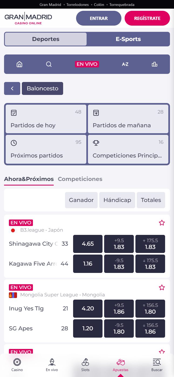Open the standings podium icon
The height and width of the screenshot is (377, 174).
pos(154,64)
